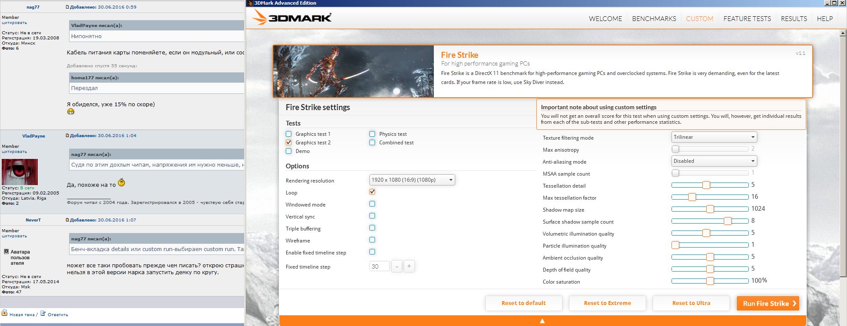Click Reset to default button
This screenshot has height=326, width=847.
pyautogui.click(x=523, y=303)
